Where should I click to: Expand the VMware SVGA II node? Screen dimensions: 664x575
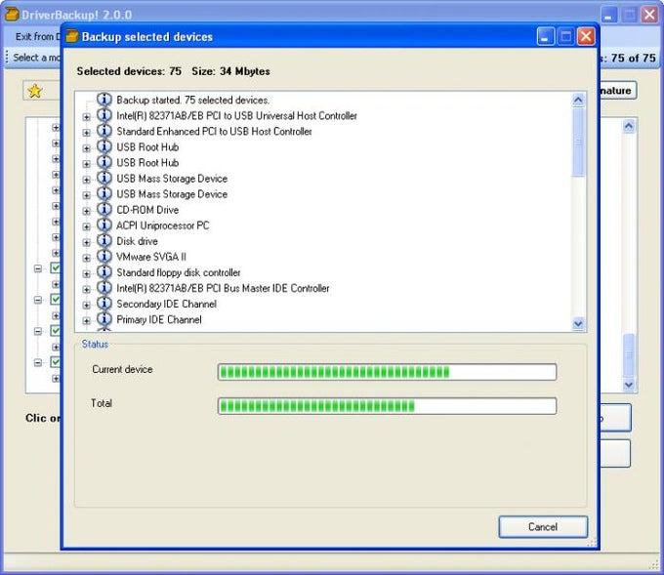point(86,258)
